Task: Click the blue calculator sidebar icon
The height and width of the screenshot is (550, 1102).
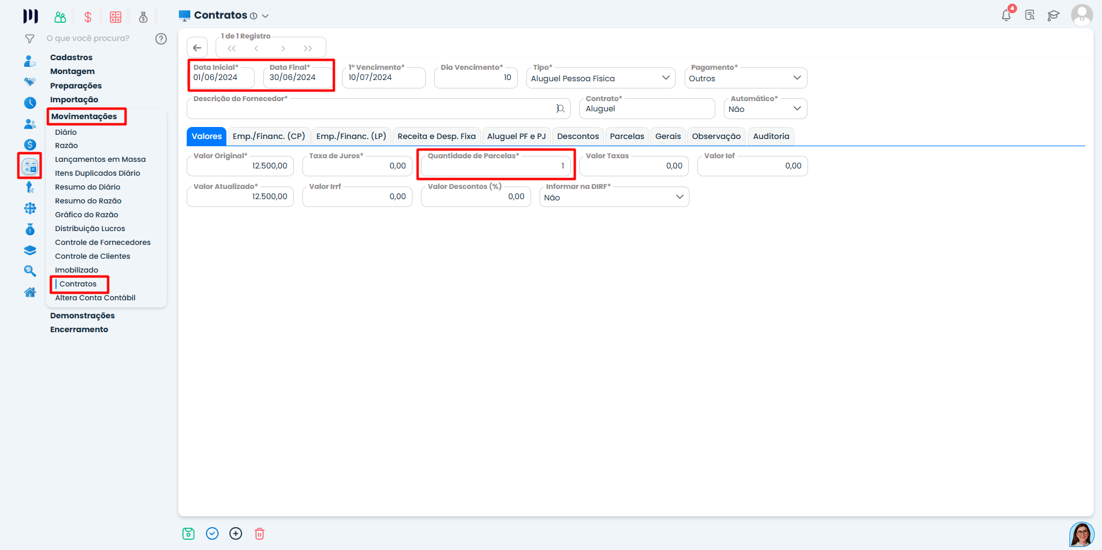Action: point(30,165)
